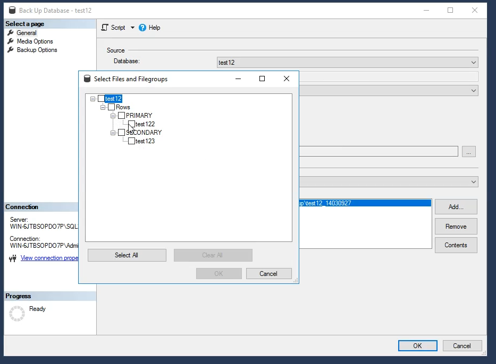Click the Select All button

[x=127, y=255]
